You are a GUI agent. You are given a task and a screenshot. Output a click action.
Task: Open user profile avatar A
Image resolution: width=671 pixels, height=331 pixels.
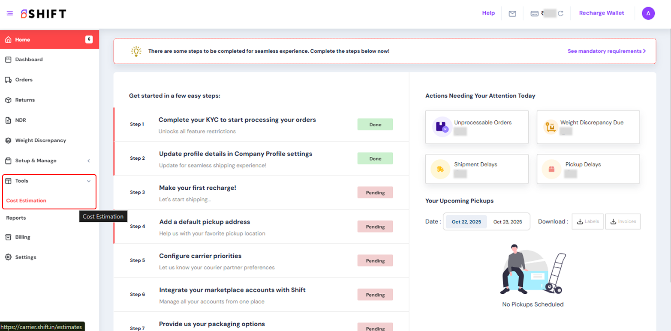tap(648, 14)
